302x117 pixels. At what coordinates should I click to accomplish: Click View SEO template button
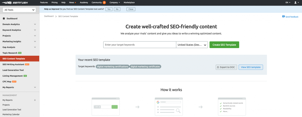click(x=251, y=67)
